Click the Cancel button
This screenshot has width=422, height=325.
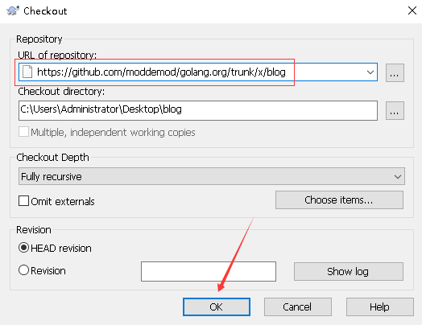pyautogui.click(x=298, y=306)
